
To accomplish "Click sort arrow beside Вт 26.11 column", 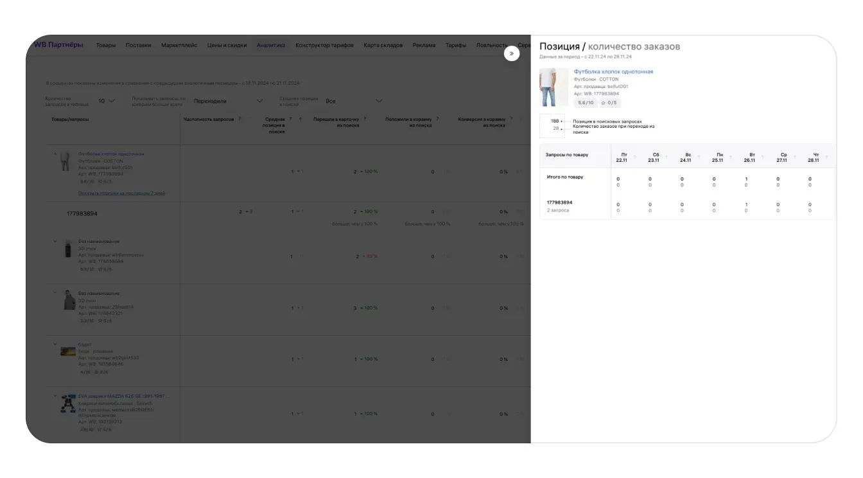I will tap(763, 157).
